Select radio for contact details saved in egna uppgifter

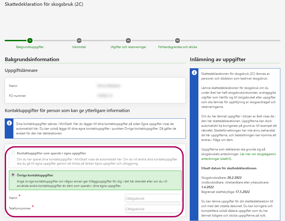(x=13, y=153)
